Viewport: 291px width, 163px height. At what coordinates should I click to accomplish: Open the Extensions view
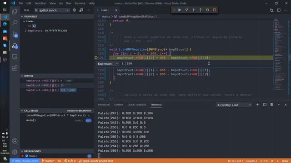click(x=15, y=68)
